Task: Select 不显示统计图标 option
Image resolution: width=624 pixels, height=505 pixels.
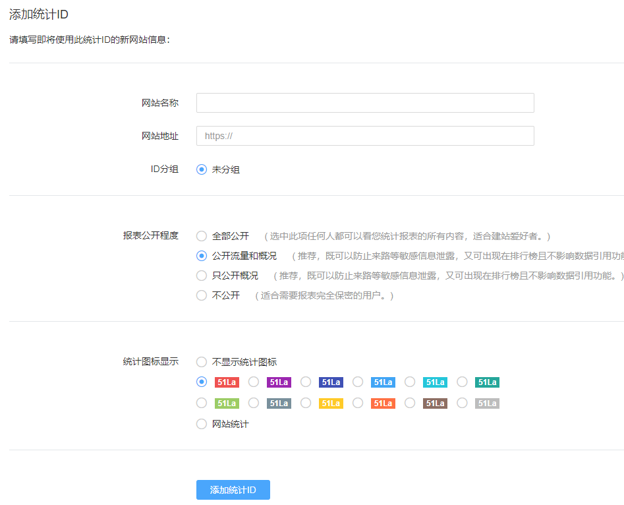Action: (x=202, y=362)
